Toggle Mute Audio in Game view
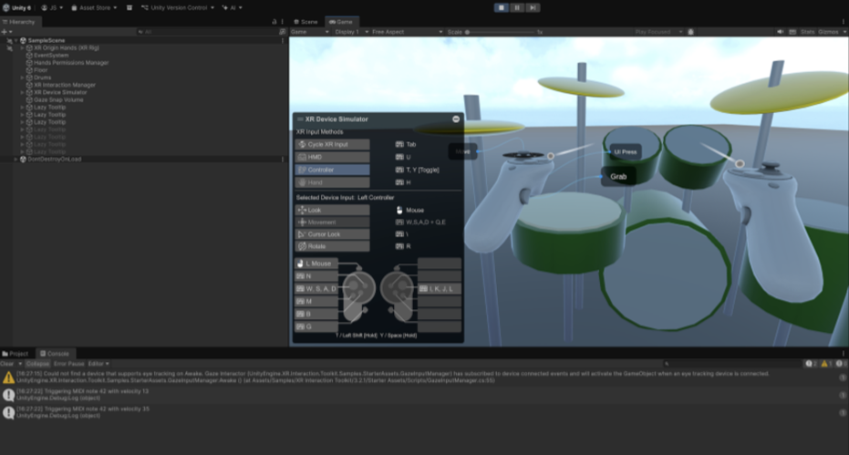Viewport: 849px width, 455px height. (781, 32)
